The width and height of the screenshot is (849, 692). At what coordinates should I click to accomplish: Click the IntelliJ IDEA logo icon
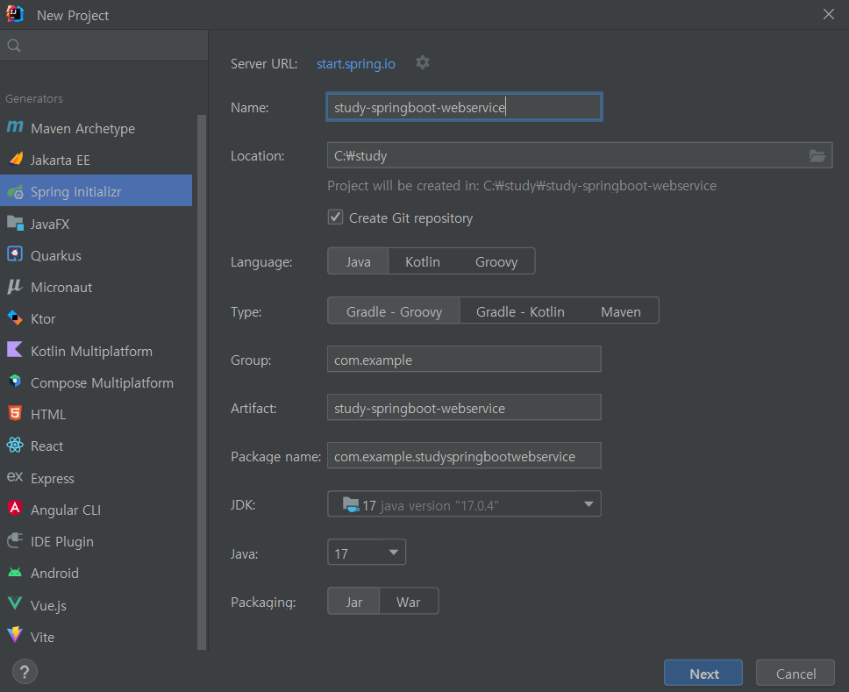pos(15,14)
